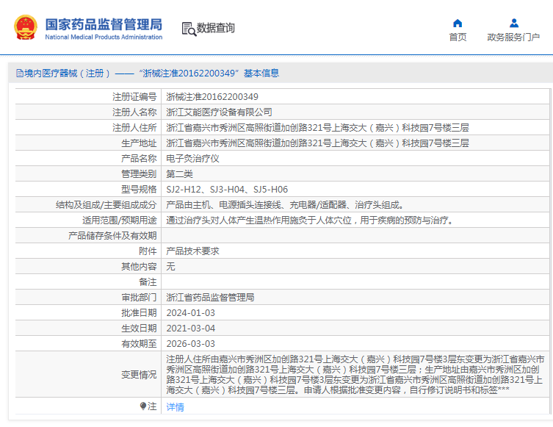Open the 数据查询 search icon
The height and width of the screenshot is (427, 553).
coord(189,29)
